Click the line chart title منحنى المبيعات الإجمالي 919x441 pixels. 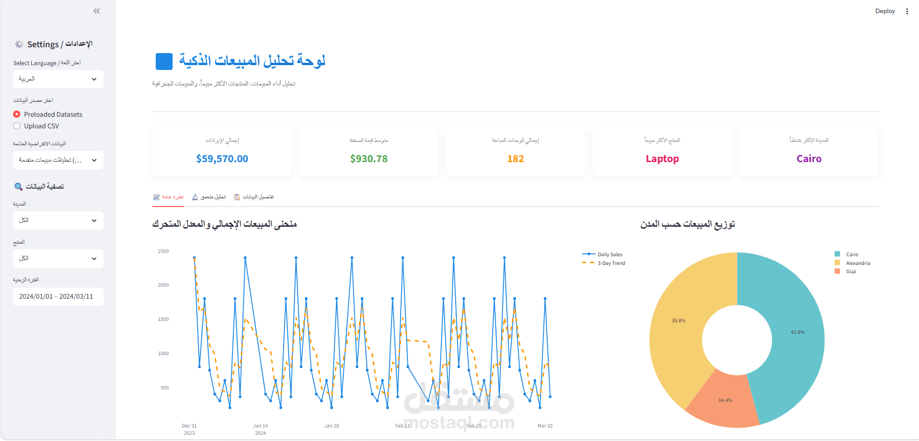click(225, 224)
